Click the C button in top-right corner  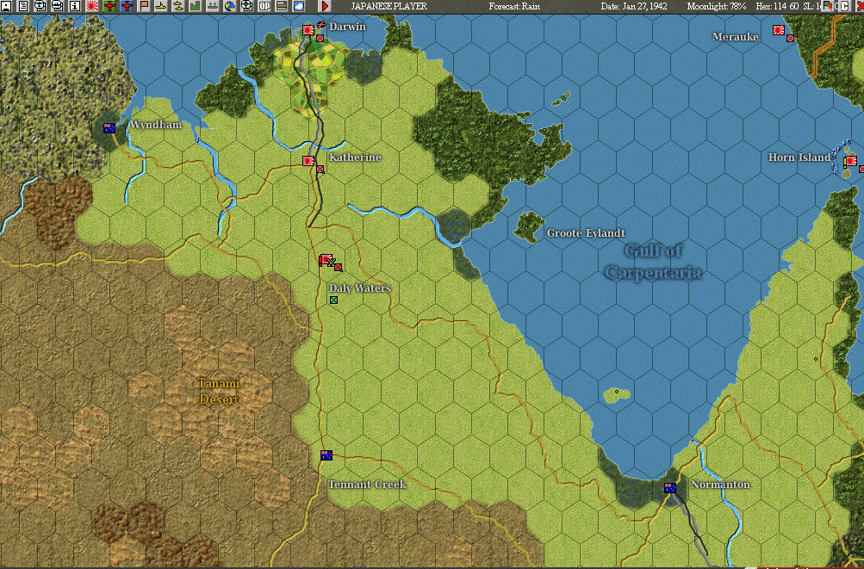coord(844,6)
